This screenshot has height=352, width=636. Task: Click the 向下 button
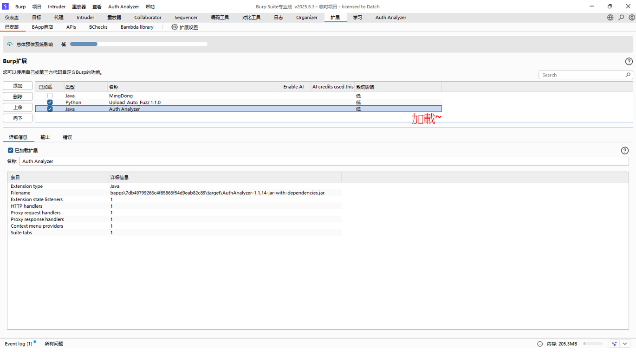tap(18, 118)
